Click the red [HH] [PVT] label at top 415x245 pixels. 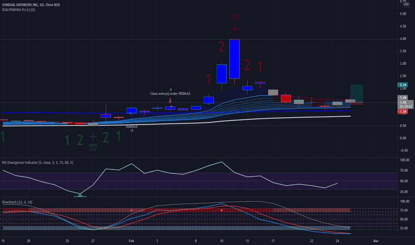click(235, 17)
